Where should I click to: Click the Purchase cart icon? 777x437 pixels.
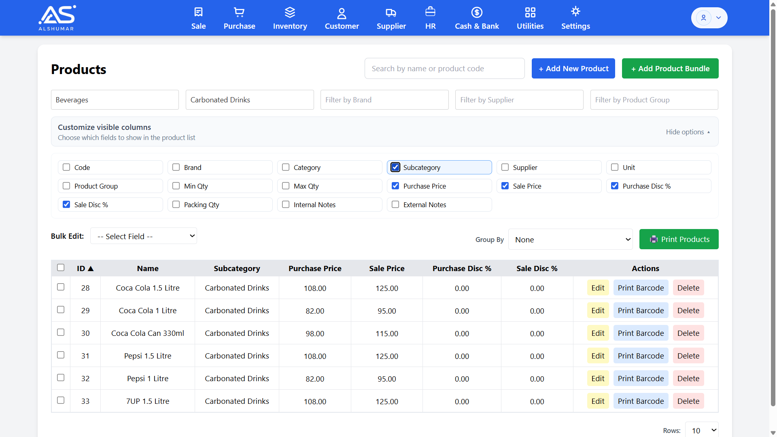click(x=239, y=12)
